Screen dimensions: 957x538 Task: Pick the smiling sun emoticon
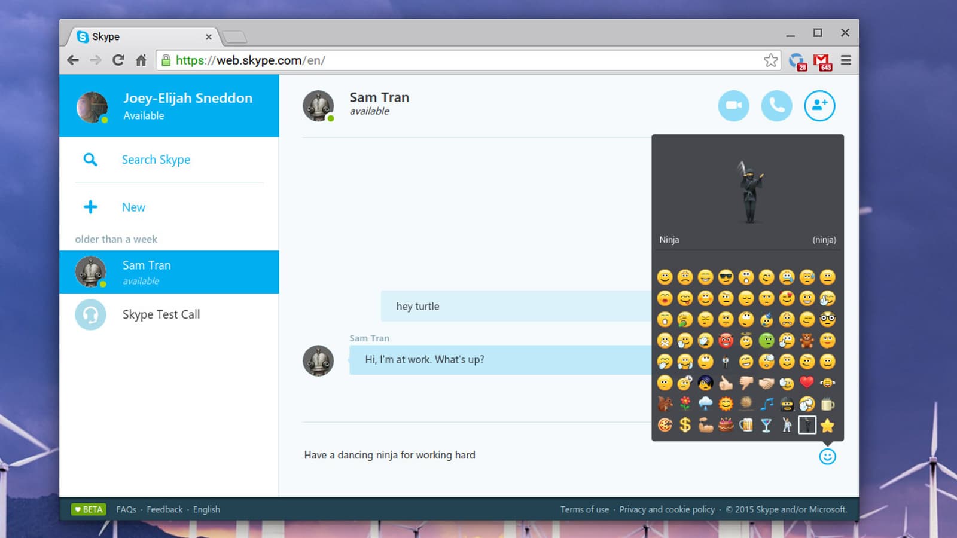point(726,404)
